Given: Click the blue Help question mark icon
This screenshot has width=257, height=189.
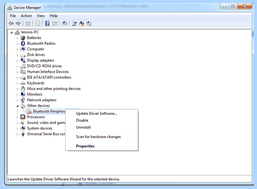Looking at the screenshot, I should pos(48,24).
